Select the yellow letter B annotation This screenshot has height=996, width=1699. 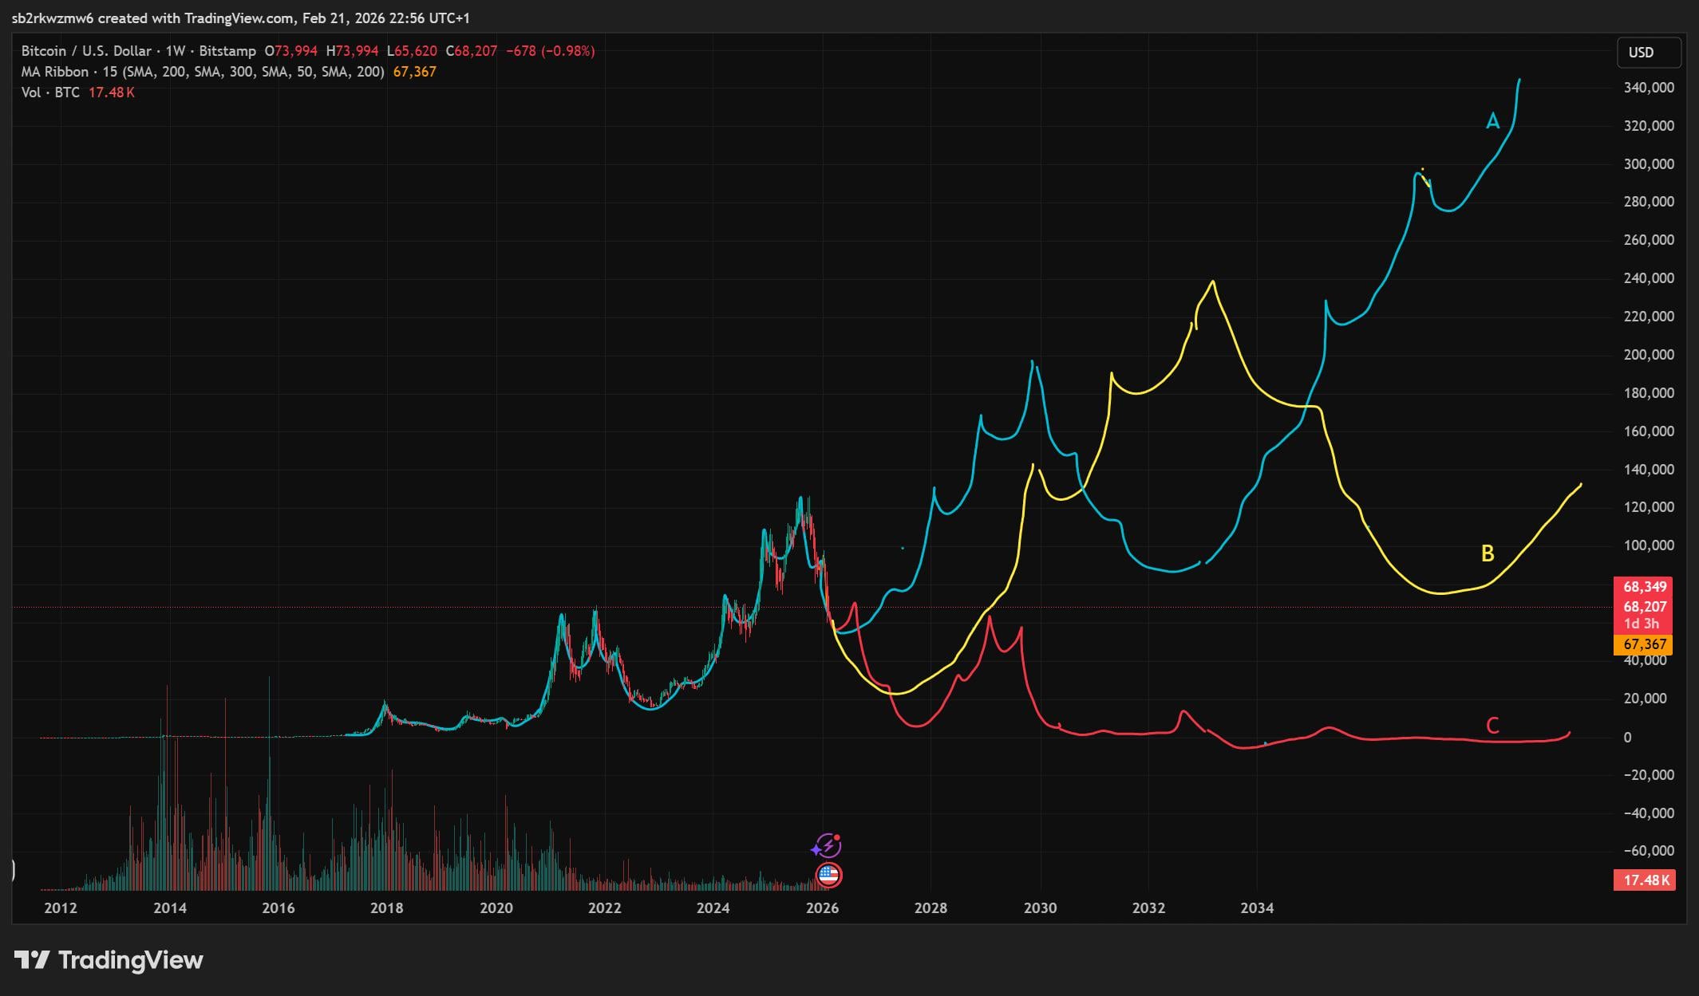[x=1488, y=553]
